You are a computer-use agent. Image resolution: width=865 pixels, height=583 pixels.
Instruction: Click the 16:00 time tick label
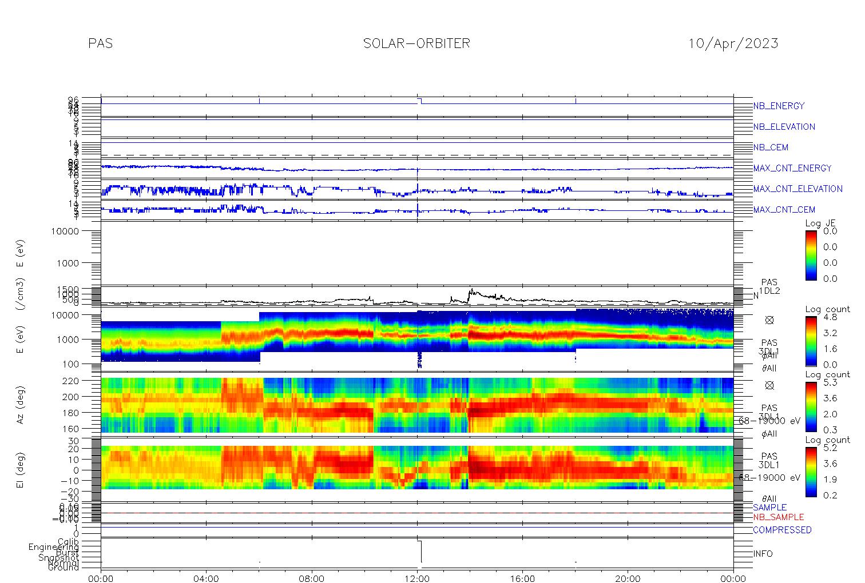[522, 578]
